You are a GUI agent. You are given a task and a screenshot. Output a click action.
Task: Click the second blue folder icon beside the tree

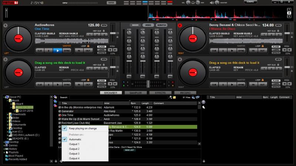[x=55, y=101]
